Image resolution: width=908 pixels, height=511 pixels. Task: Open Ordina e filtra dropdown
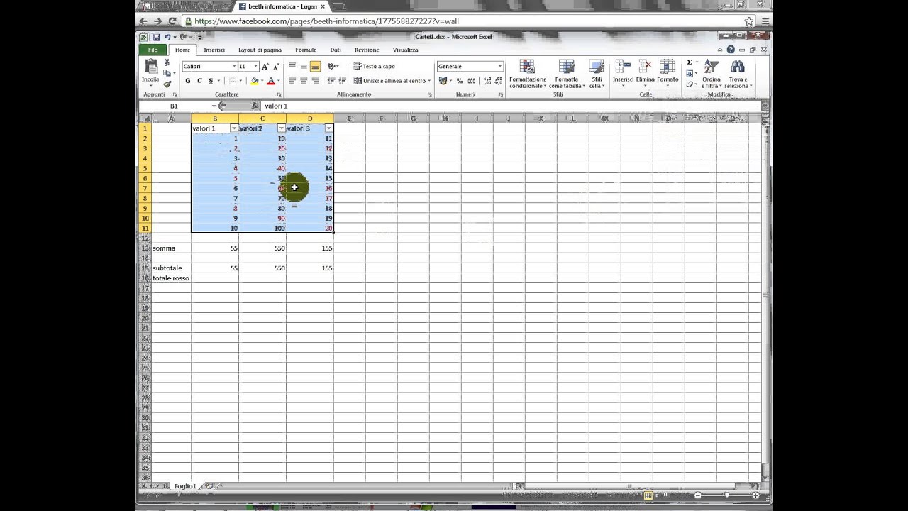(x=712, y=75)
